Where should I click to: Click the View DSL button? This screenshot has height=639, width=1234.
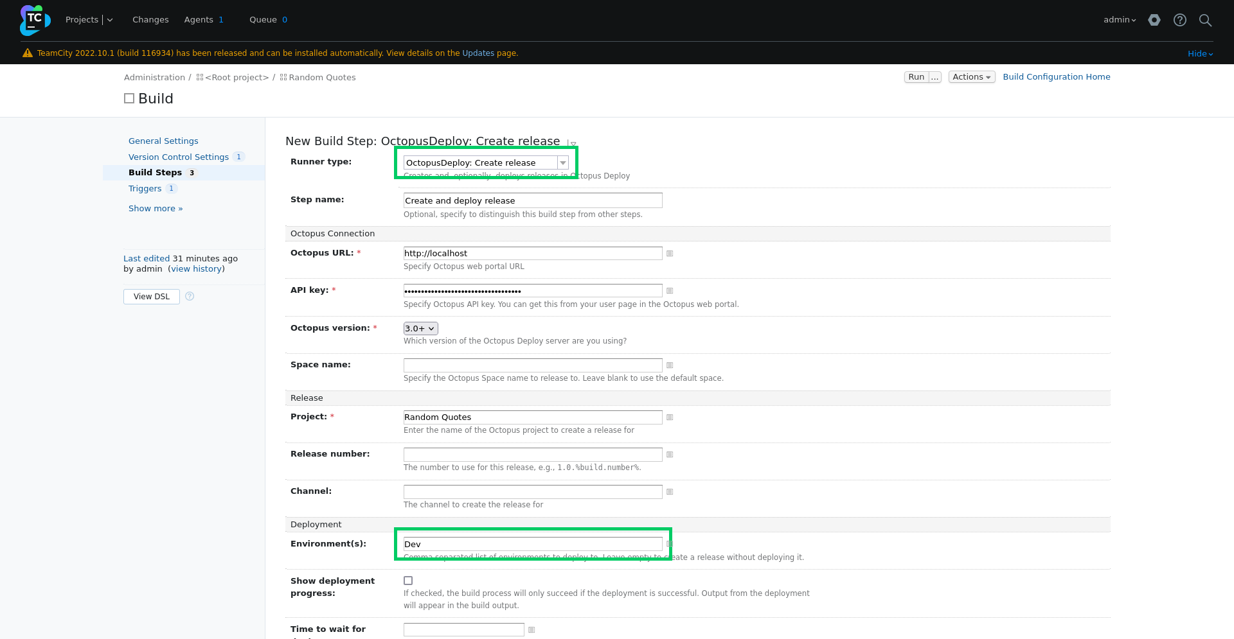point(152,297)
